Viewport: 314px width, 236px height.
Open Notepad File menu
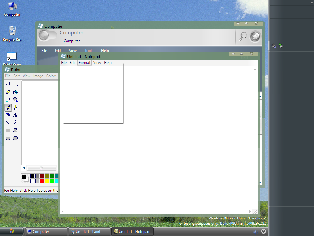tap(64, 63)
